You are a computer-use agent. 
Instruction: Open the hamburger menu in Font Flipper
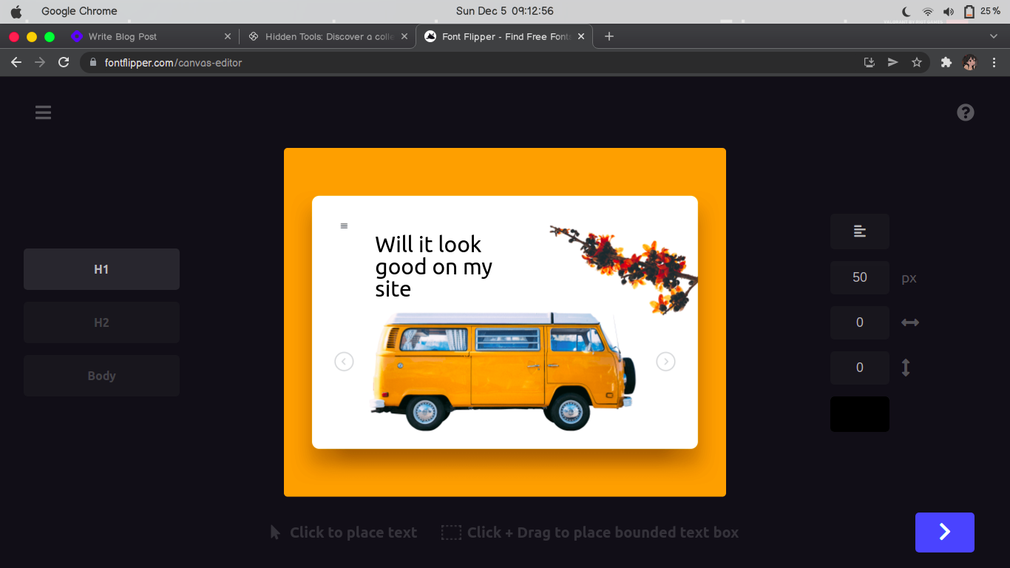tap(43, 112)
